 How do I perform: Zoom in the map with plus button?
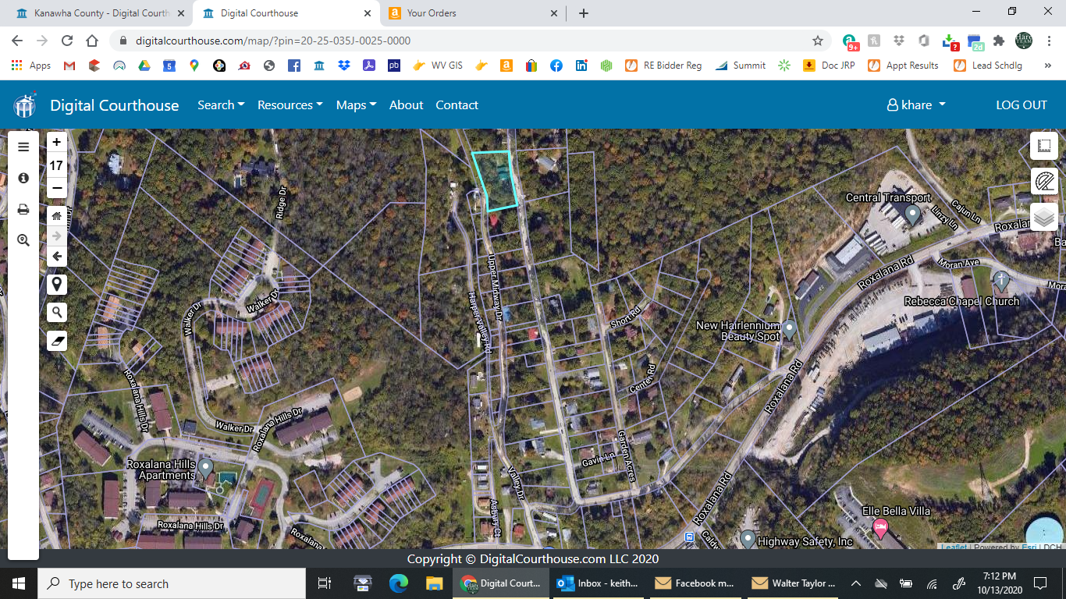pyautogui.click(x=56, y=142)
